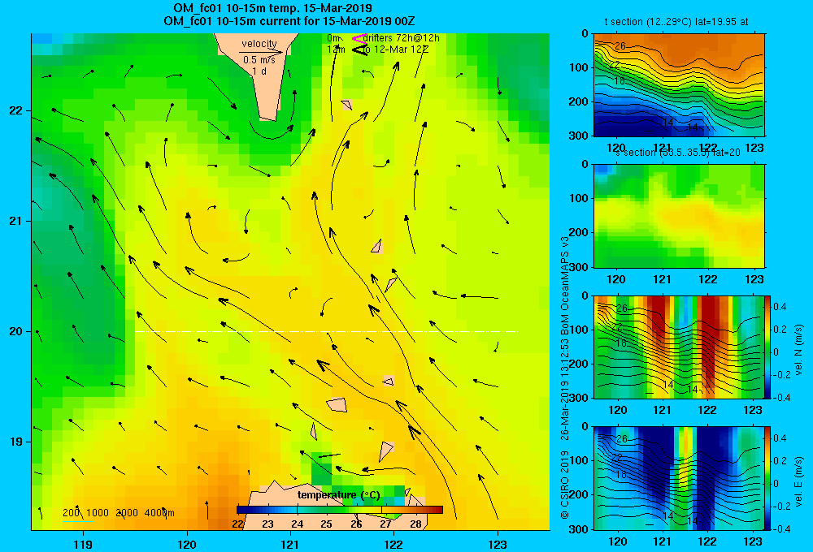
Task: Click the 's section (33.5..35.5) lat=20' panel title
Action: pyautogui.click(x=678, y=153)
